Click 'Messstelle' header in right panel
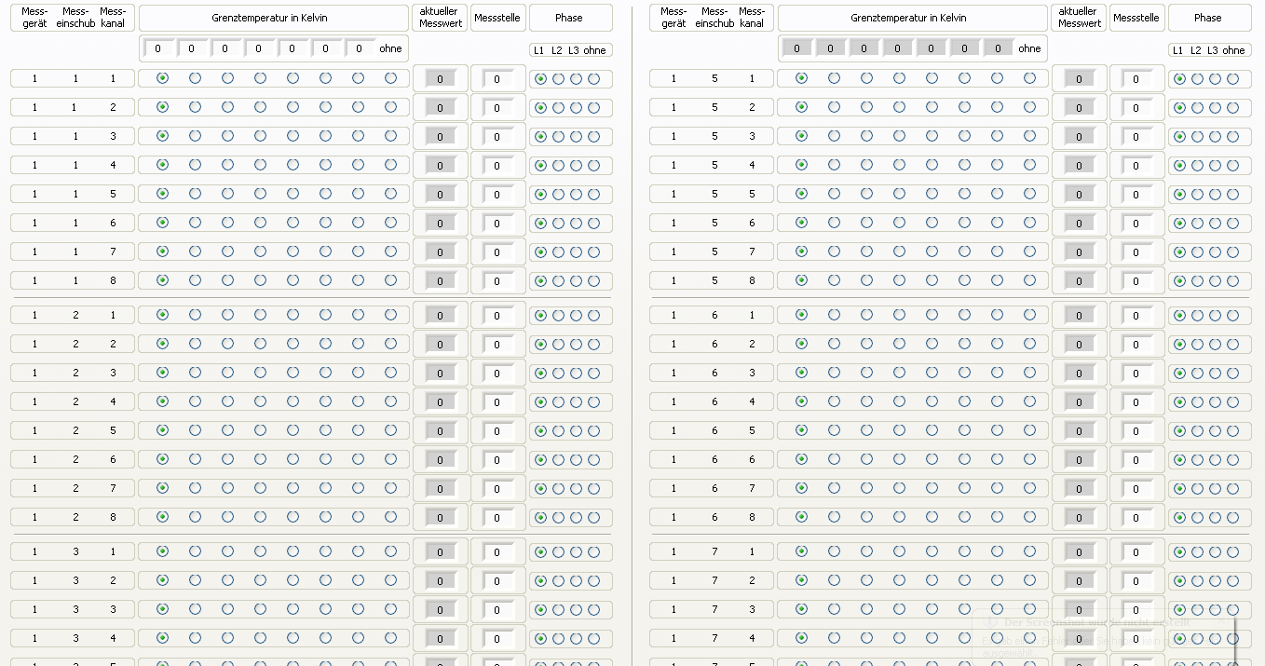This screenshot has height=666, width=1265. tap(1136, 18)
